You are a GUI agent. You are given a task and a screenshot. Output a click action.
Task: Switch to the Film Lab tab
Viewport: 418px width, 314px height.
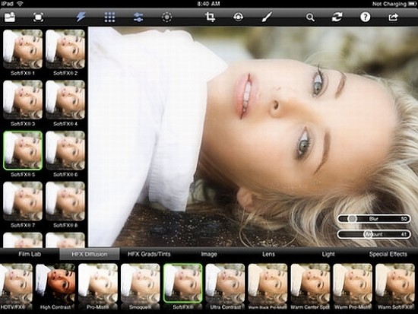pyautogui.click(x=30, y=254)
